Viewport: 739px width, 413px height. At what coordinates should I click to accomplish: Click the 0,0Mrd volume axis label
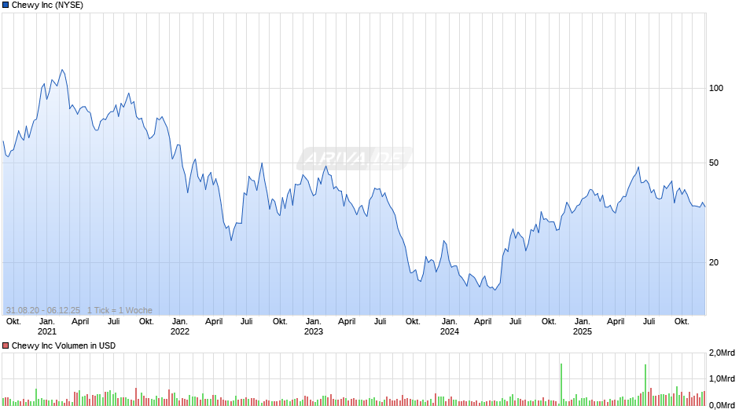tap(722, 405)
